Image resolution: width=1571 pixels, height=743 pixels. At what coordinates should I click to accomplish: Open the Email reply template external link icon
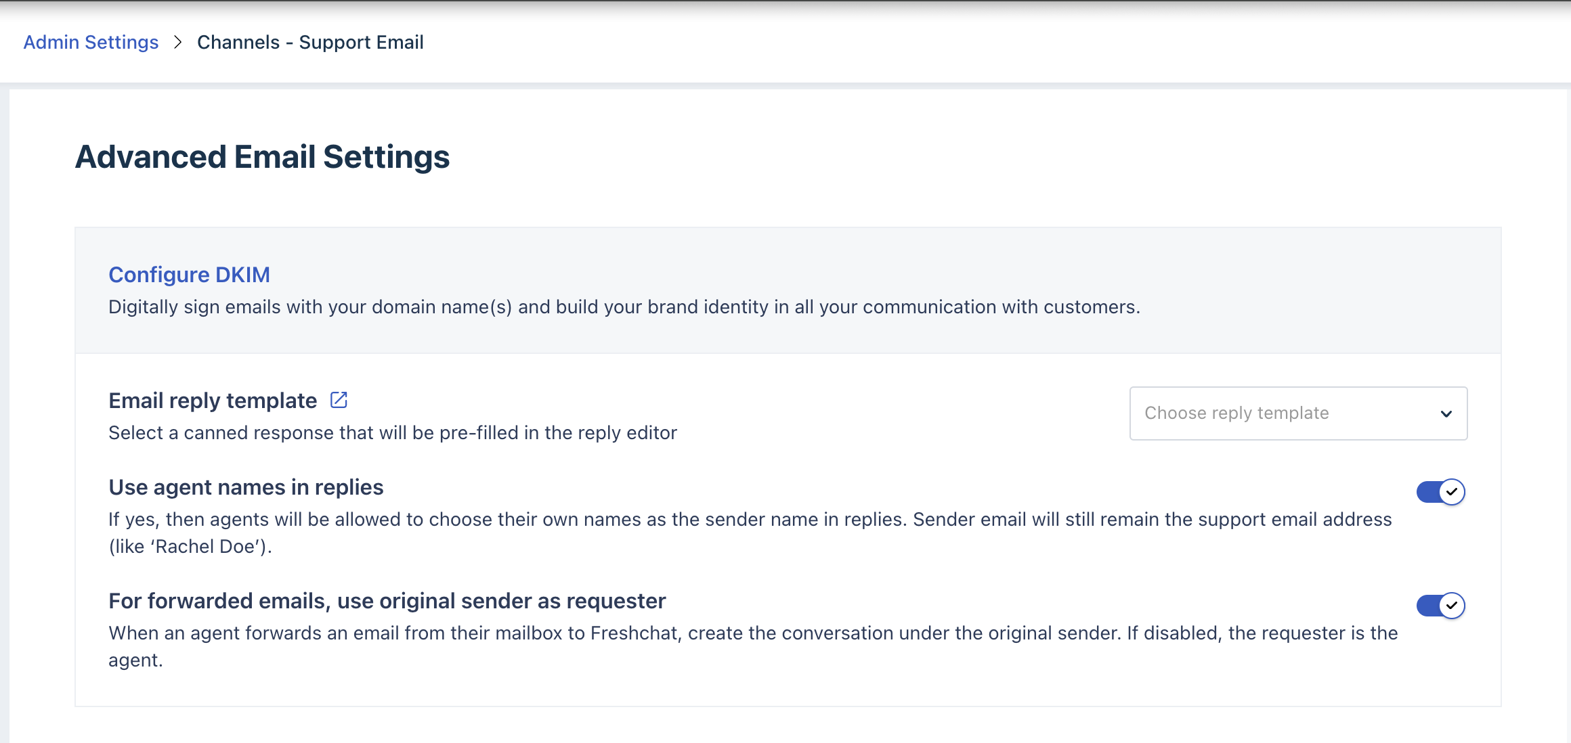click(x=339, y=400)
